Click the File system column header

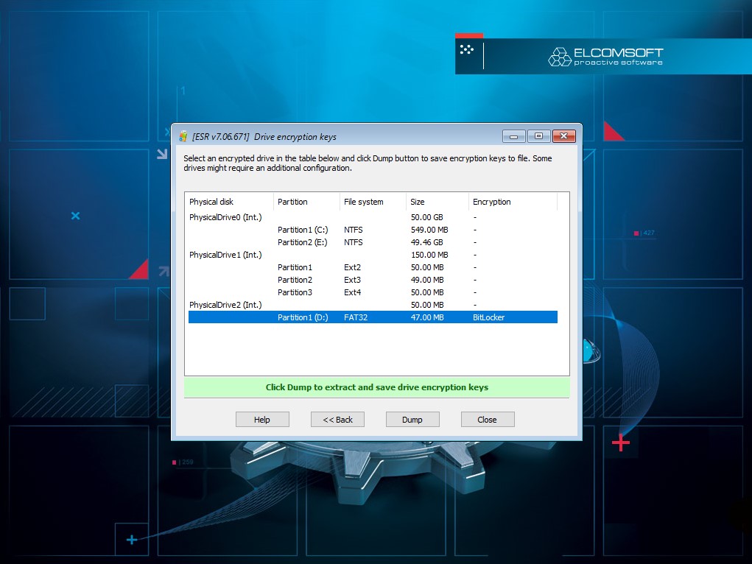pyautogui.click(x=372, y=202)
